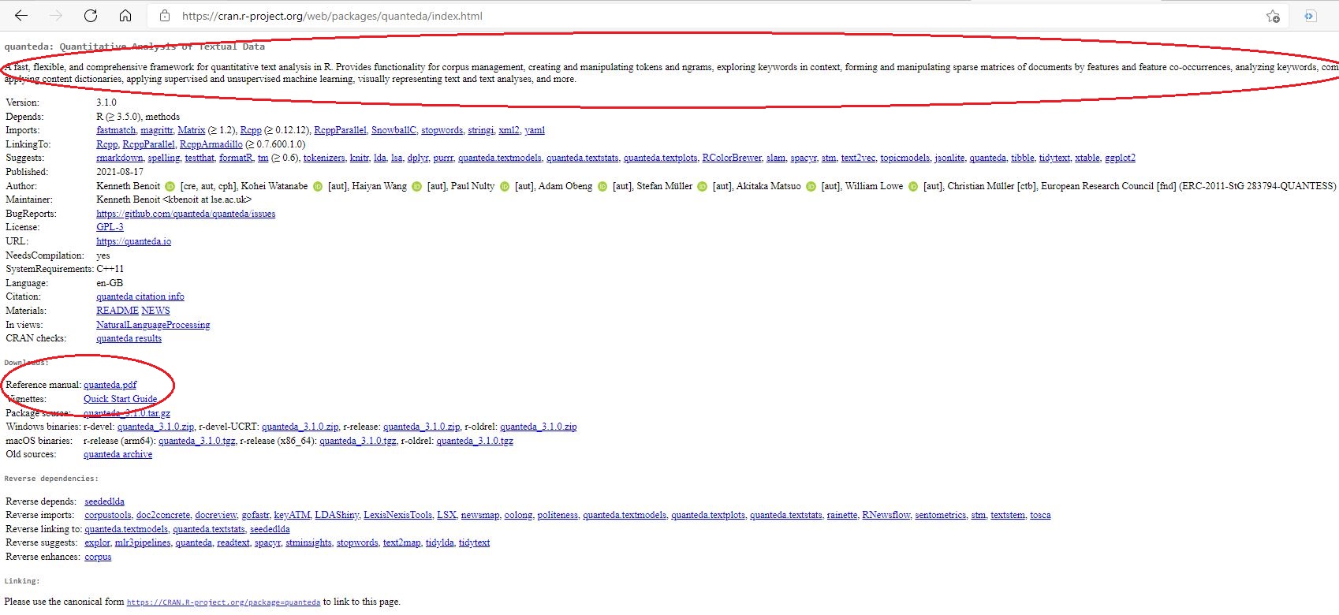This screenshot has width=1339, height=615.
Task: Open the seededlda link in Reverse depends
Action: pyautogui.click(x=104, y=501)
